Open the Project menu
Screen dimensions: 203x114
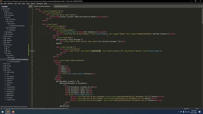pyautogui.click(x=33, y=3)
